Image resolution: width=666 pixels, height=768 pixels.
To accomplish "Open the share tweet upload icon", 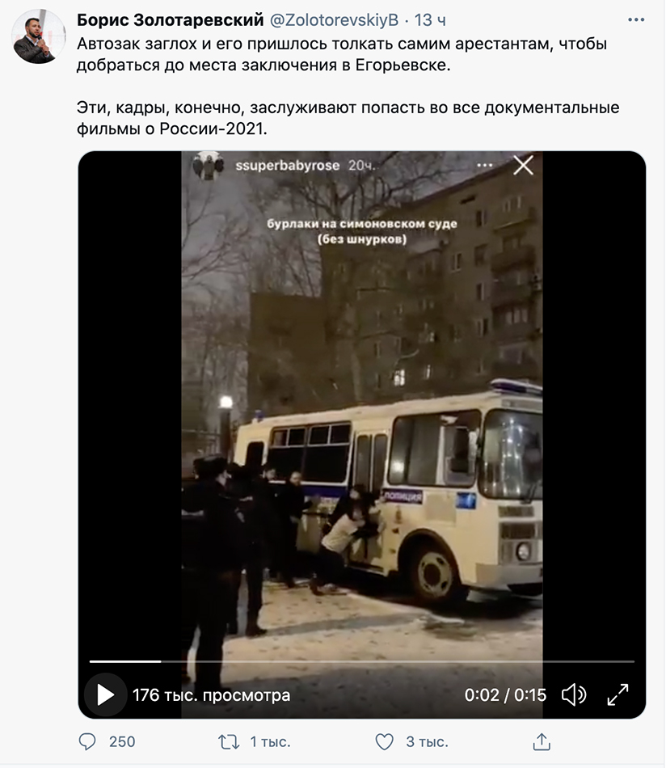I will click(x=542, y=741).
